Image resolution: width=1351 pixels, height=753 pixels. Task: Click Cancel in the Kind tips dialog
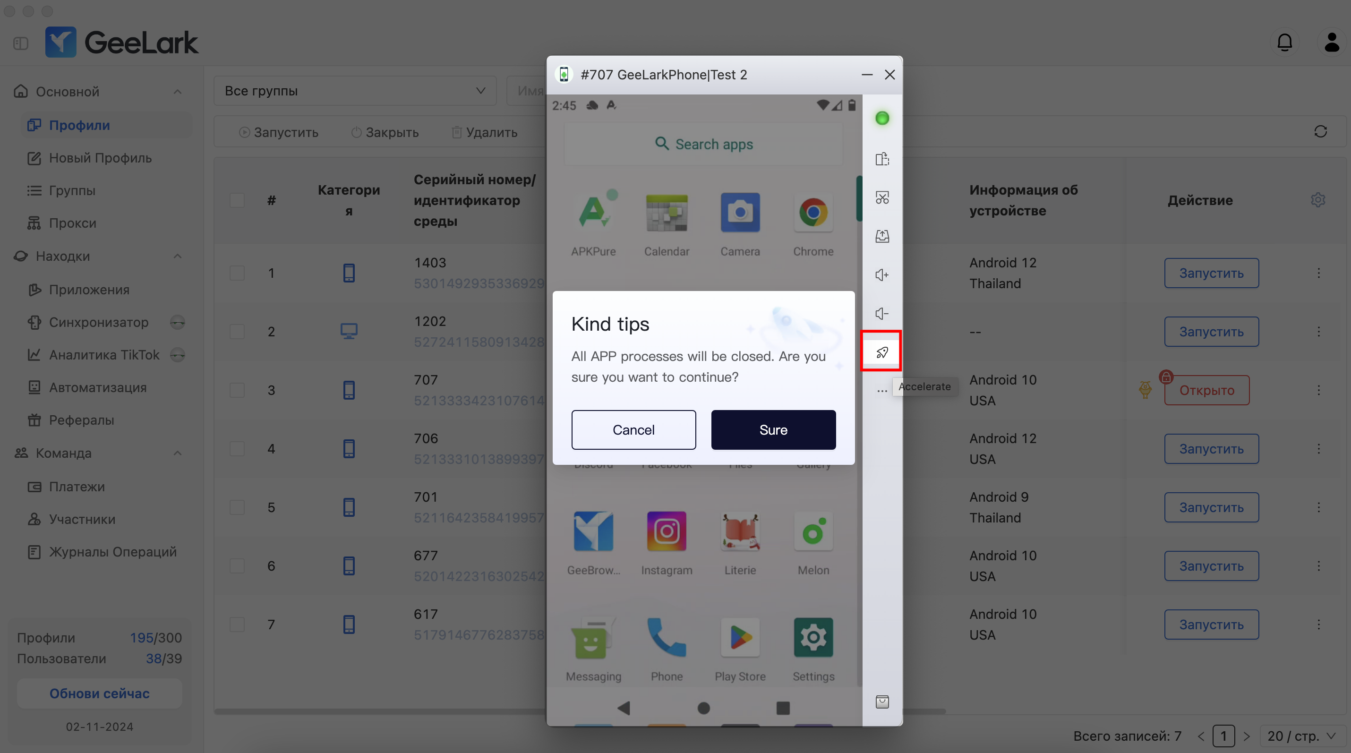[633, 429]
